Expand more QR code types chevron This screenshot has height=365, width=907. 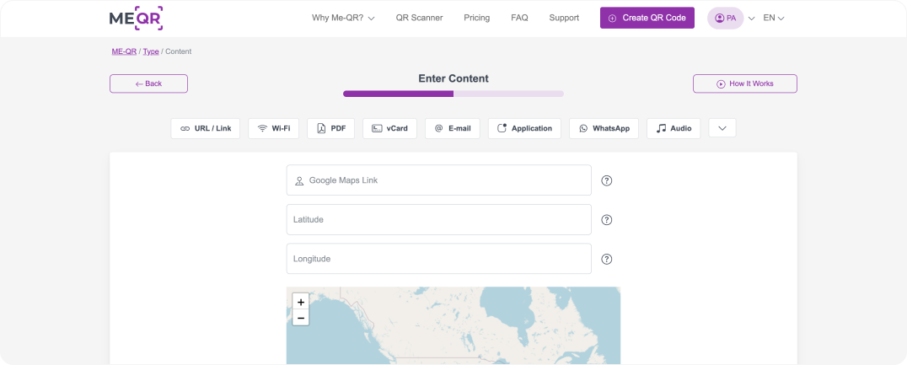pyautogui.click(x=722, y=128)
